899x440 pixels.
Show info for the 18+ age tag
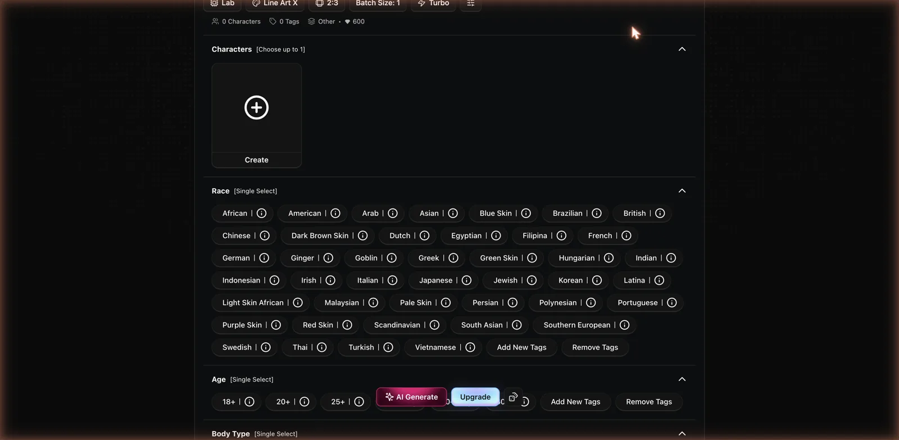pos(249,402)
